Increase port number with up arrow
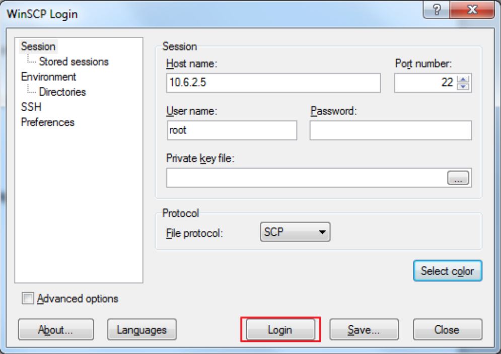Screen dimensions: 501x354 point(464,80)
